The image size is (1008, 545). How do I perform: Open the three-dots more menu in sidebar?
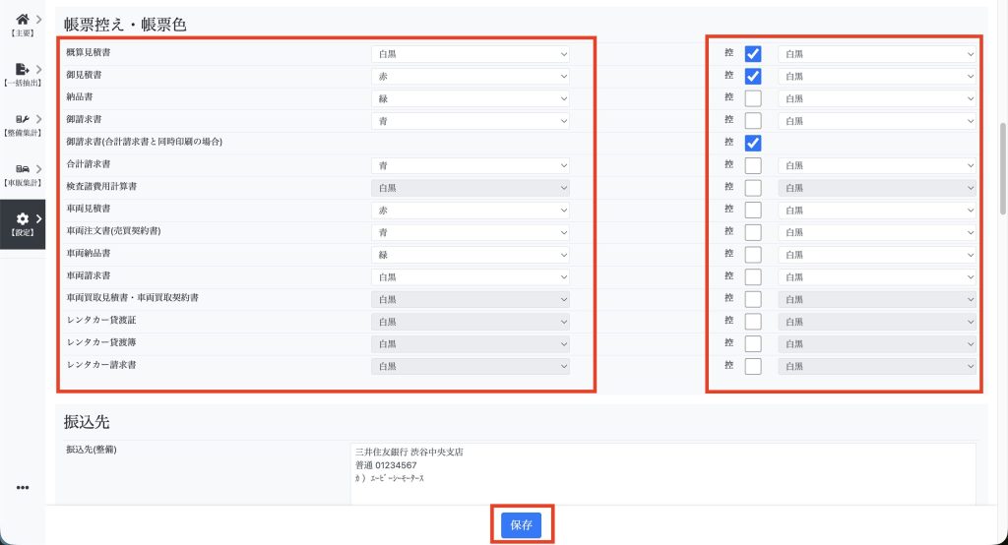click(x=23, y=487)
